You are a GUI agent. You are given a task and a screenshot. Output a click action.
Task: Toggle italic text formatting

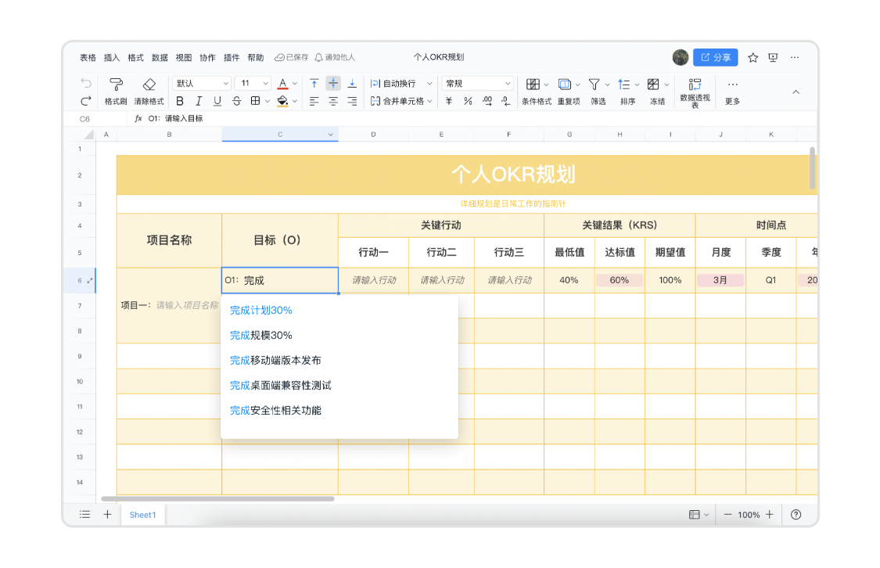coord(199,101)
